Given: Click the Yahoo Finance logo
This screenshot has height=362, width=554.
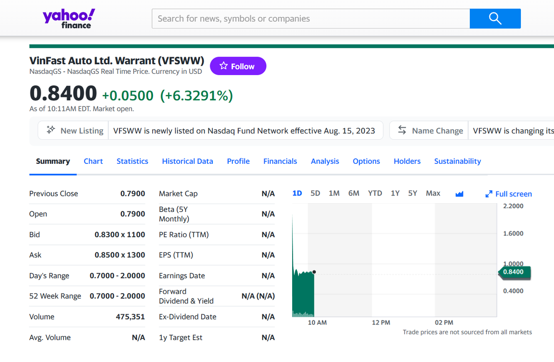Looking at the screenshot, I should pos(69,19).
